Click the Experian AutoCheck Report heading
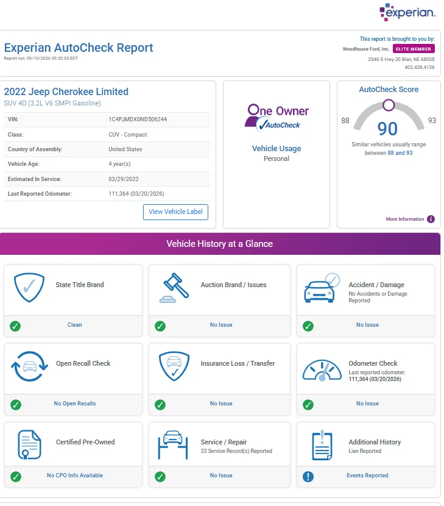The height and width of the screenshot is (506, 444). click(79, 48)
